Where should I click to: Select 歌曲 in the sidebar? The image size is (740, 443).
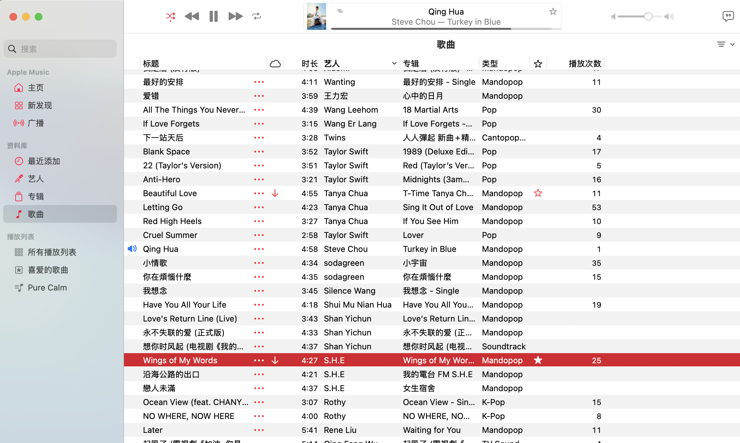[36, 214]
